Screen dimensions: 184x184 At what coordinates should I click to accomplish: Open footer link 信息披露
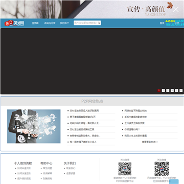pyautogui.click(x=71, y=173)
